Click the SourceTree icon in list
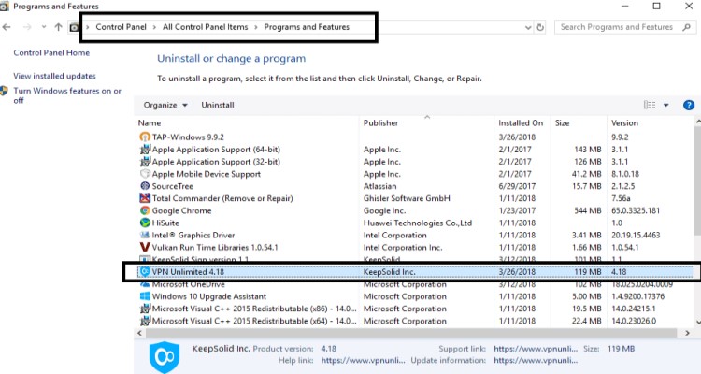The height and width of the screenshot is (374, 701). tap(145, 186)
